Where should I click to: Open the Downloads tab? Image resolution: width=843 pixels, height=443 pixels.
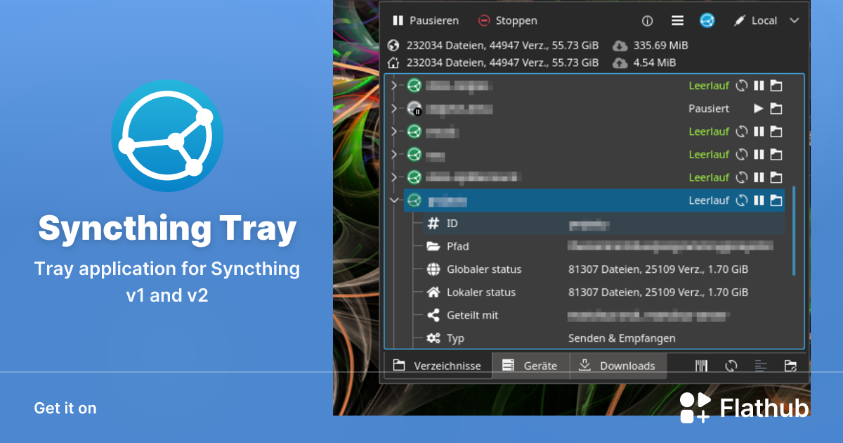[x=618, y=365]
